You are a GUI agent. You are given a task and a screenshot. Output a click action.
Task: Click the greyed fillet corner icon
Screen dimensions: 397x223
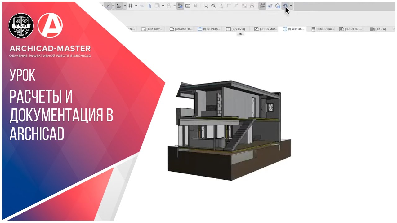[x=229, y=6]
